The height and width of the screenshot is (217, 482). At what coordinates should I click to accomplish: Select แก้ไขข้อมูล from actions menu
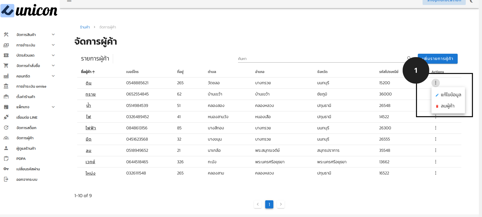point(448,95)
